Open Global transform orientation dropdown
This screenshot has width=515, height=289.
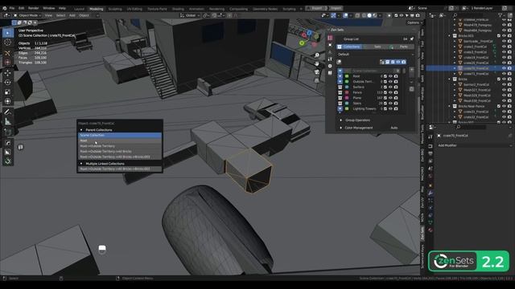tap(190, 15)
